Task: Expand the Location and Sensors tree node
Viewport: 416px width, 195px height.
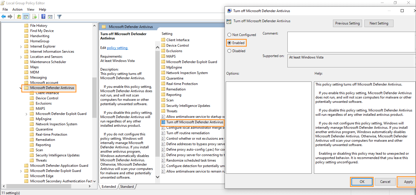Action: pyautogui.click(x=21, y=57)
